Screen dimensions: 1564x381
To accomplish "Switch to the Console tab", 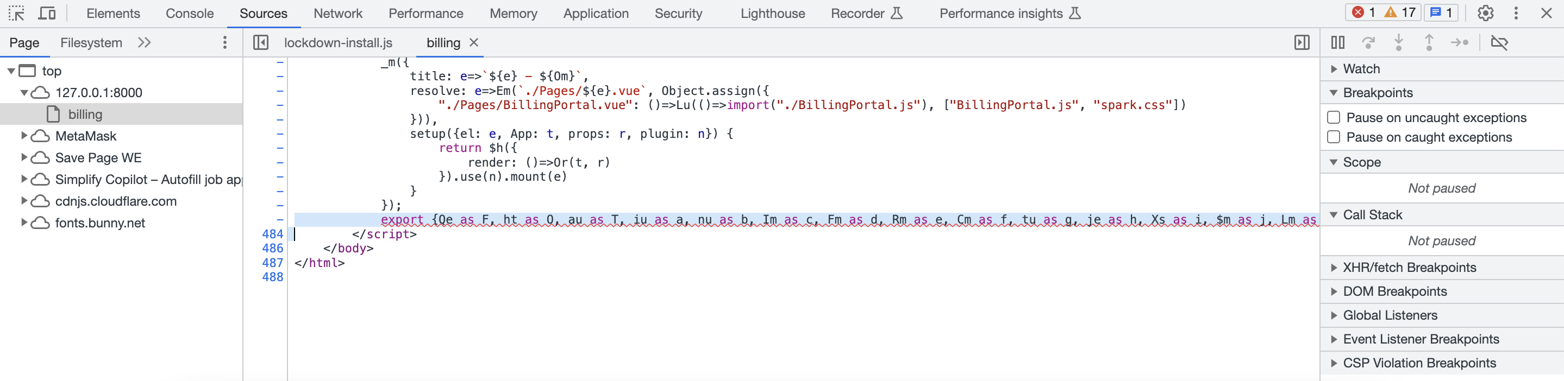I will tap(190, 14).
